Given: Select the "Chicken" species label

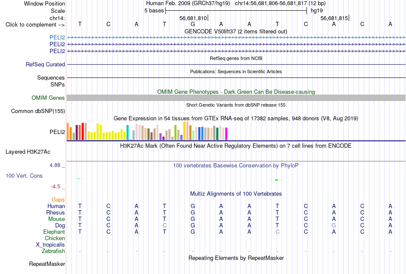Looking at the screenshot, I should (55, 238).
